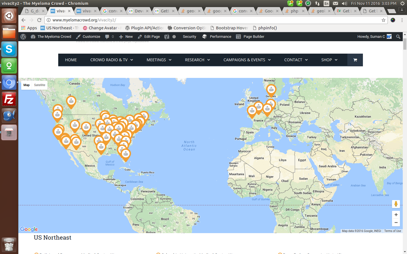Bookmark this page with the star icon
Image resolution: width=407 pixels, height=254 pixels.
point(384,20)
